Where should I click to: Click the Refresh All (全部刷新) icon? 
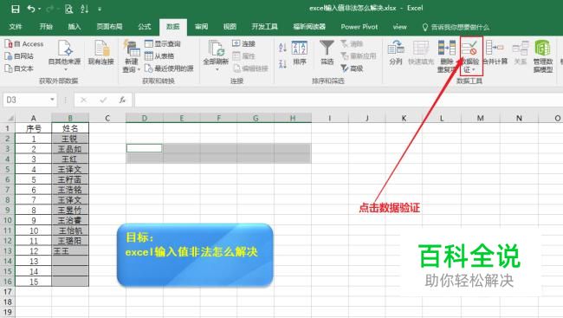[x=216, y=48]
